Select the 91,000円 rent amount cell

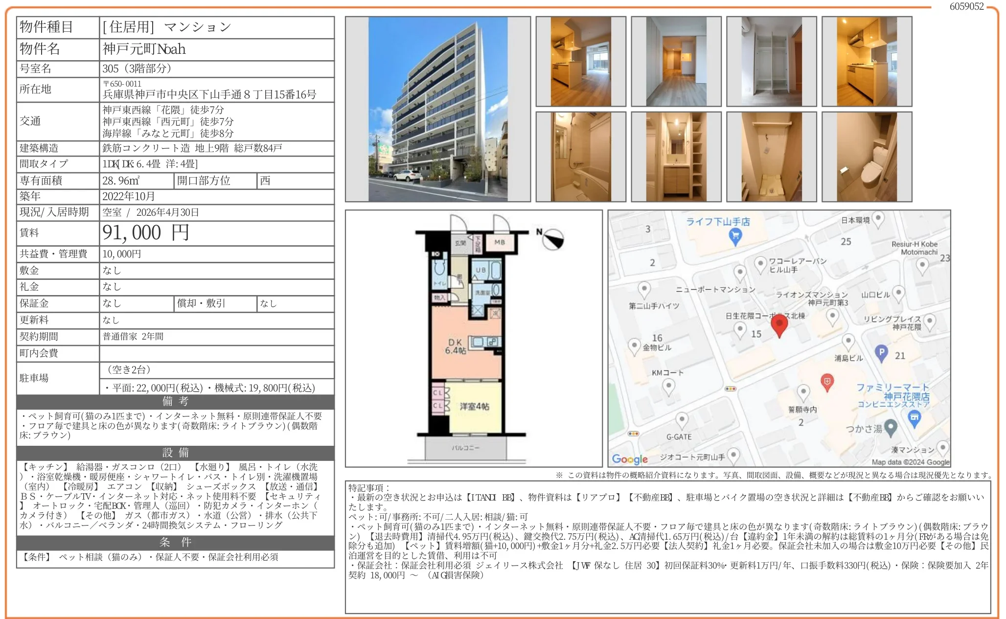click(x=144, y=232)
